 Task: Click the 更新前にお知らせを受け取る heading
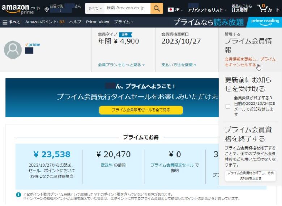[x=248, y=85]
